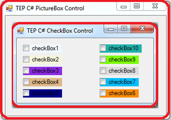Minimize the inner CheckBox Control window
This screenshot has width=171, height=120.
pos(111,29)
